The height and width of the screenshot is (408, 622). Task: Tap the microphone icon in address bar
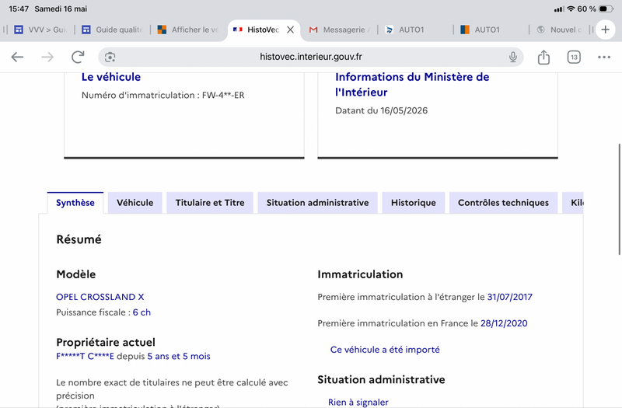coord(513,57)
